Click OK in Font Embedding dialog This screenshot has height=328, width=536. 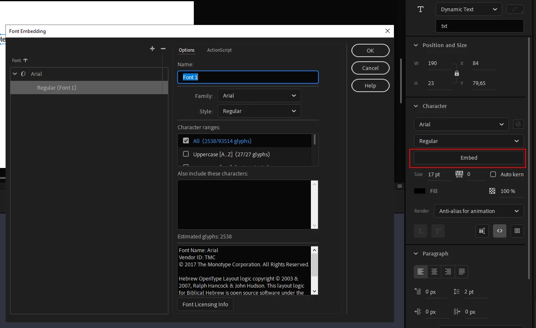371,50
